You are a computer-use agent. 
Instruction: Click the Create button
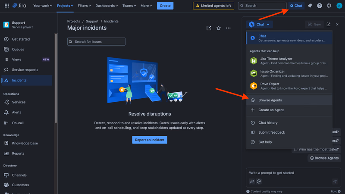[165, 6]
